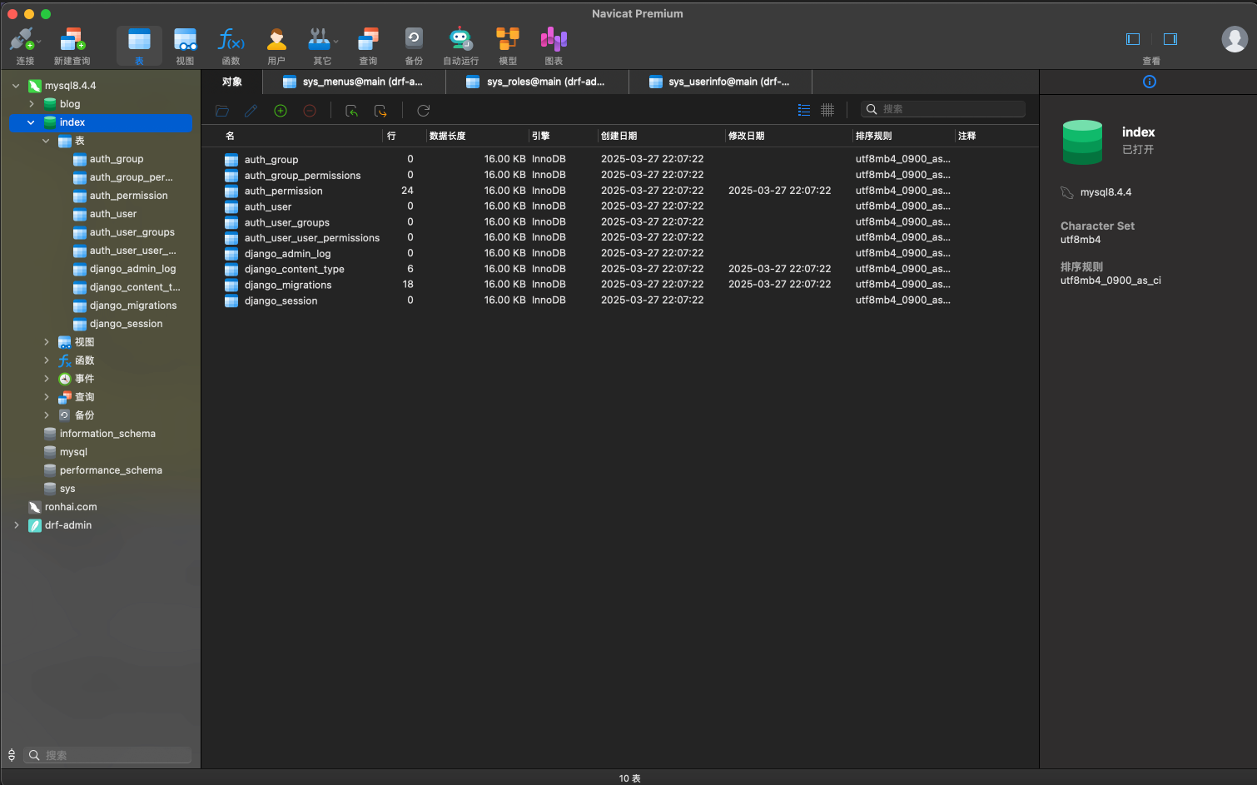Select auth_group in the sidebar tree

tap(117, 159)
